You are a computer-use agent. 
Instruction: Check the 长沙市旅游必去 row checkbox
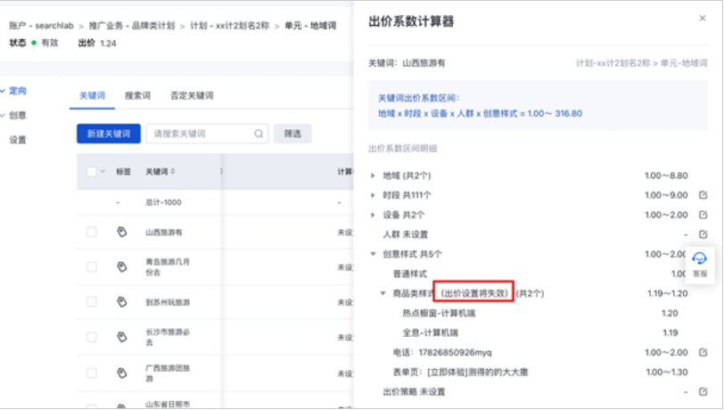click(92, 337)
